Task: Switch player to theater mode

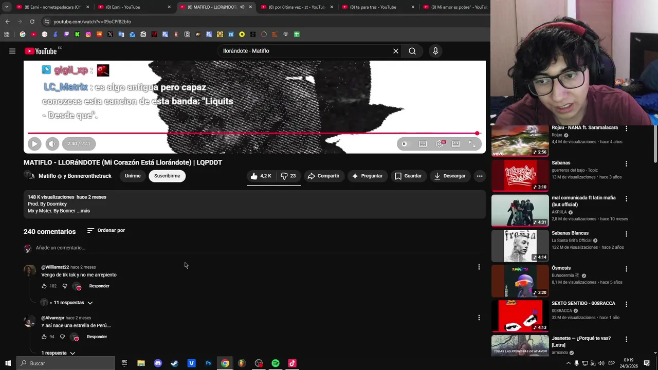Action: (456, 144)
